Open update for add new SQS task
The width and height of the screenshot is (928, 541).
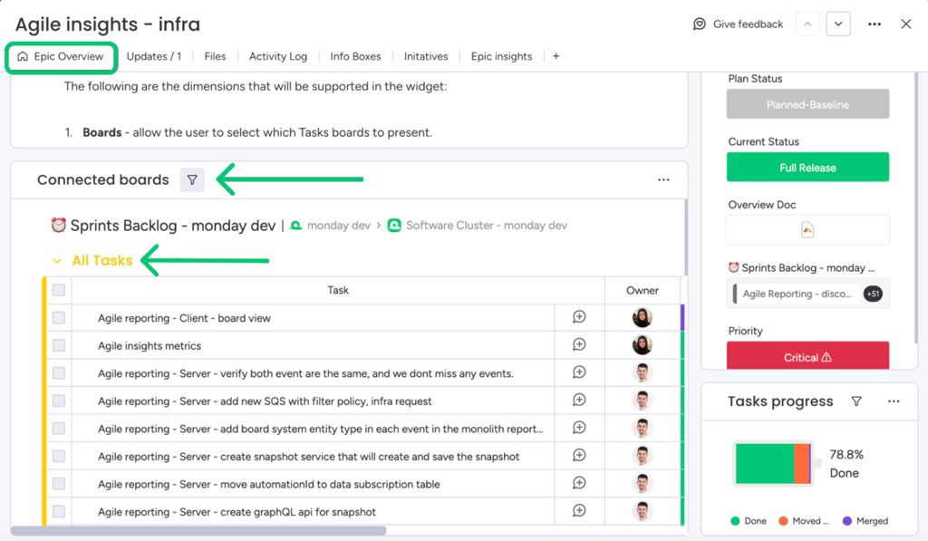tap(579, 401)
